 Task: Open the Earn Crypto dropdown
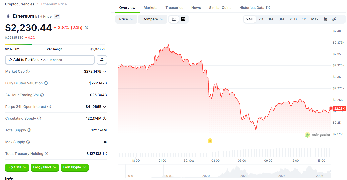[75, 167]
